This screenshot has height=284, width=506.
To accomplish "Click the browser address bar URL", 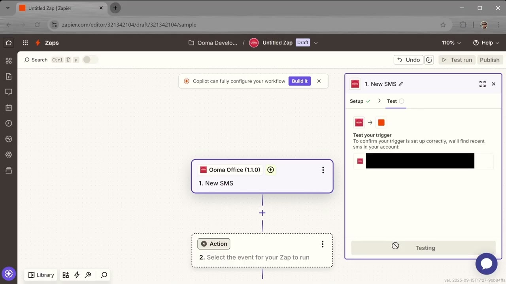I will click(x=129, y=24).
